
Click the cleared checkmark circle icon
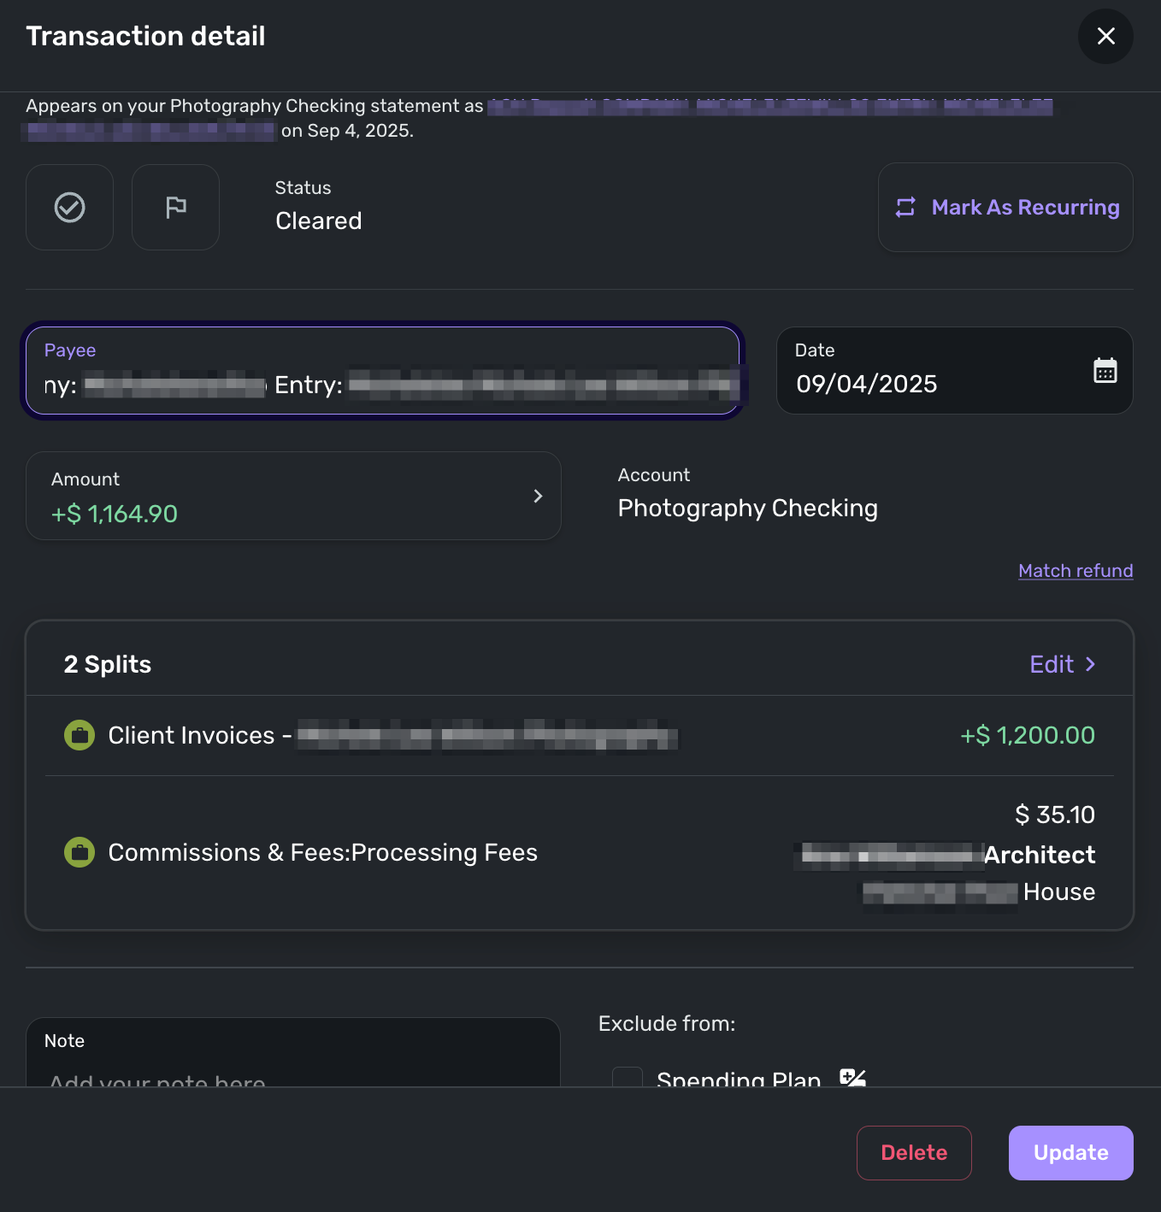(x=69, y=208)
